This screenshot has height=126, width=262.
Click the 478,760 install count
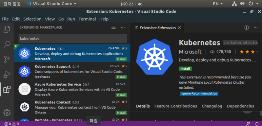[x=221, y=52]
